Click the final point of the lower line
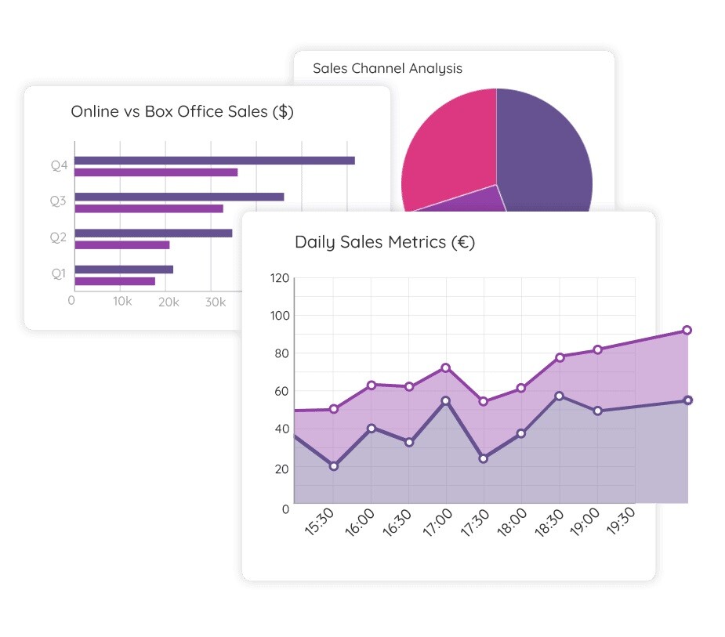 [x=688, y=400]
